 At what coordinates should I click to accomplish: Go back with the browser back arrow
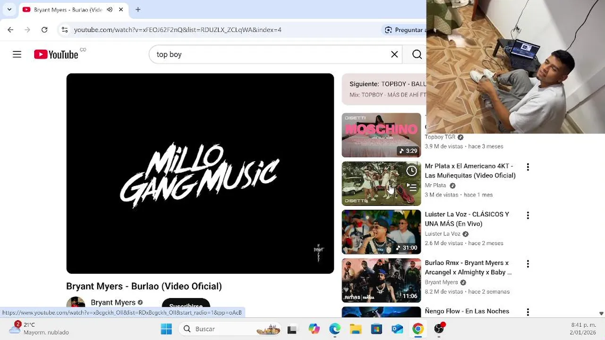tap(10, 30)
